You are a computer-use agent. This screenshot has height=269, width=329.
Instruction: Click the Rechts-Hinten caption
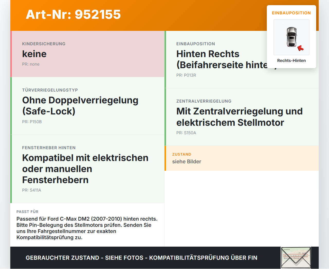tap(291, 60)
